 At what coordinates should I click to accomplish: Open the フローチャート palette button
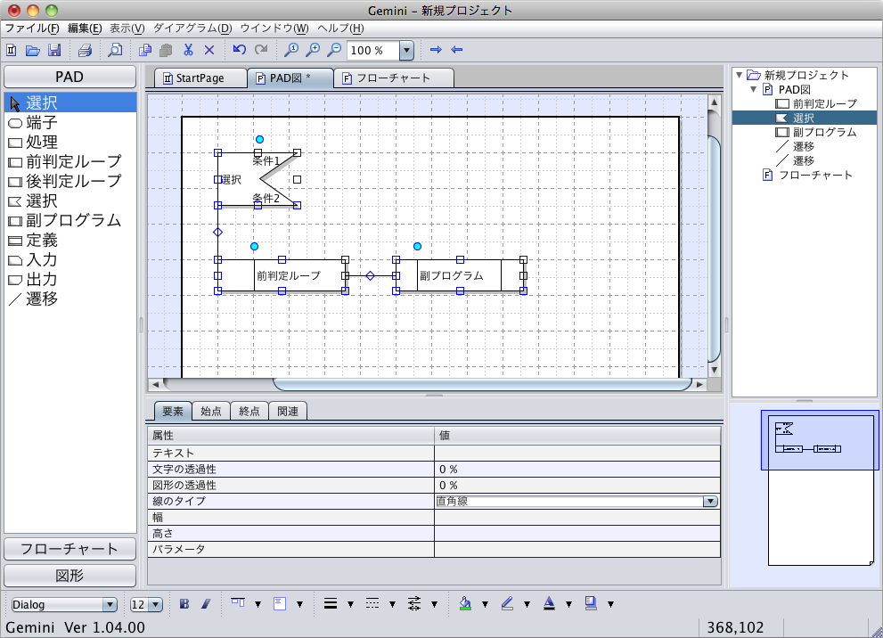click(69, 549)
